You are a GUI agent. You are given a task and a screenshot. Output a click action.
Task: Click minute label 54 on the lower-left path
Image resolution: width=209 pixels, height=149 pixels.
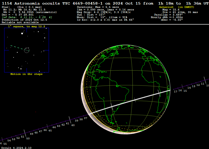pyautogui.click(x=9, y=141)
